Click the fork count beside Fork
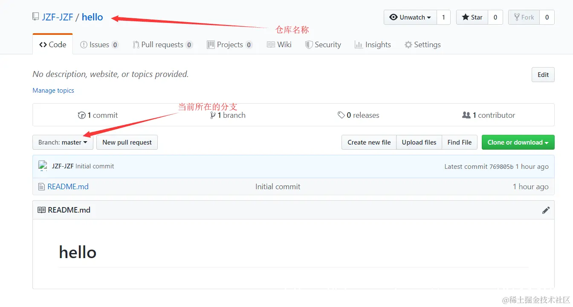The width and height of the screenshot is (573, 307). click(x=547, y=17)
